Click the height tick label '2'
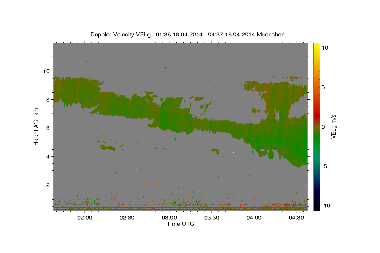The width and height of the screenshot is (380, 253). pyautogui.click(x=48, y=185)
